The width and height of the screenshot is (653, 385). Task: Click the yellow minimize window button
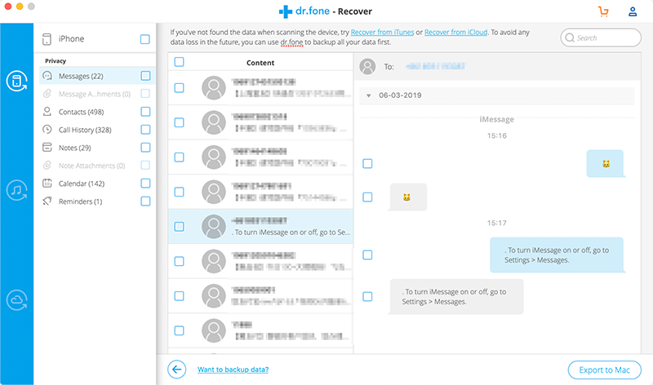[19, 7]
